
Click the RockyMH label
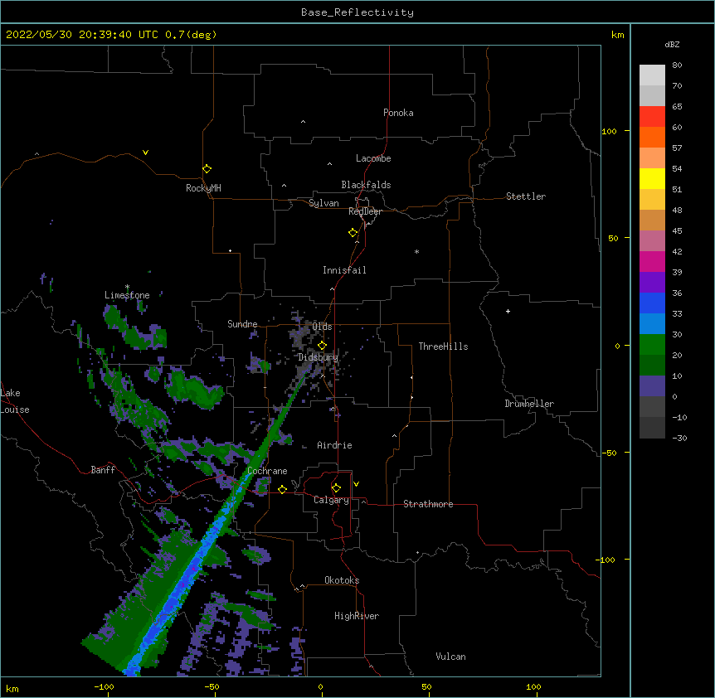click(203, 188)
